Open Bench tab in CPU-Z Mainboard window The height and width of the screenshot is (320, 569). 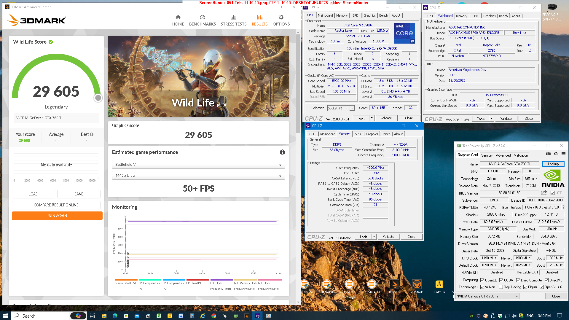point(503,16)
